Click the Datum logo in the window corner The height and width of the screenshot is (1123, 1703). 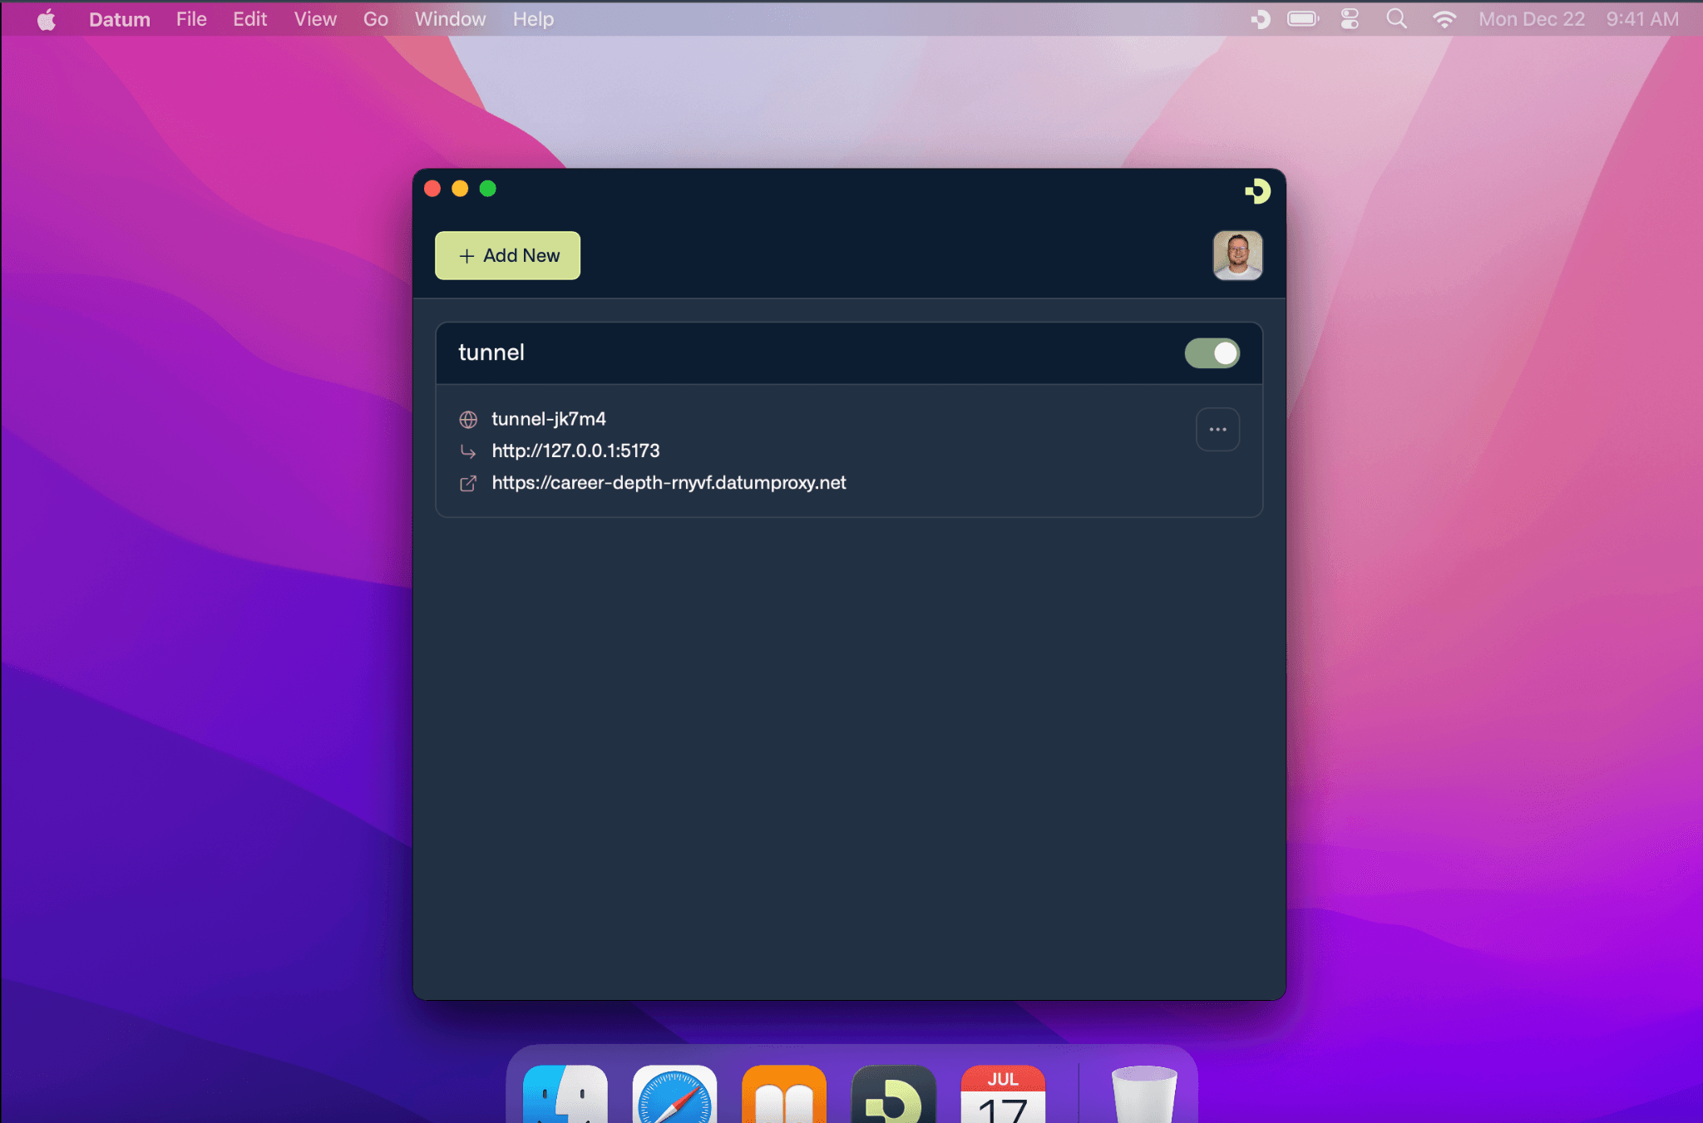[1257, 190]
